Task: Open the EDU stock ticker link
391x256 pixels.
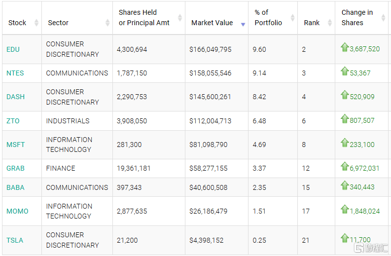Action: pos(13,49)
